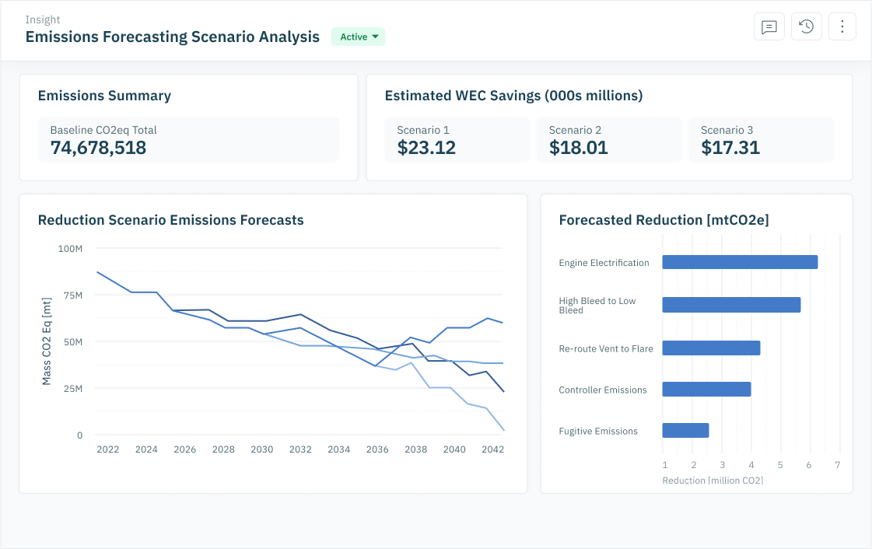872x549 pixels.
Task: Click the Reduction [million CO2] axis title
Action: (x=713, y=481)
